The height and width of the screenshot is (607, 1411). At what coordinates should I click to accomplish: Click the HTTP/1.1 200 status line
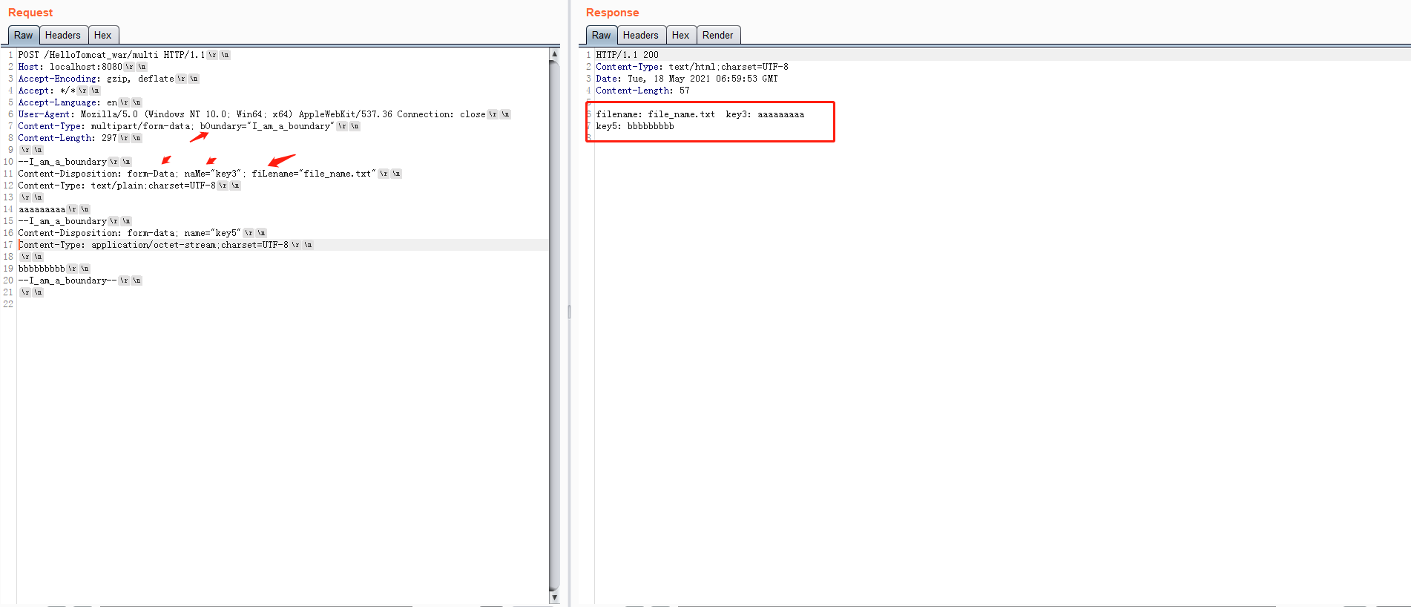click(x=627, y=55)
